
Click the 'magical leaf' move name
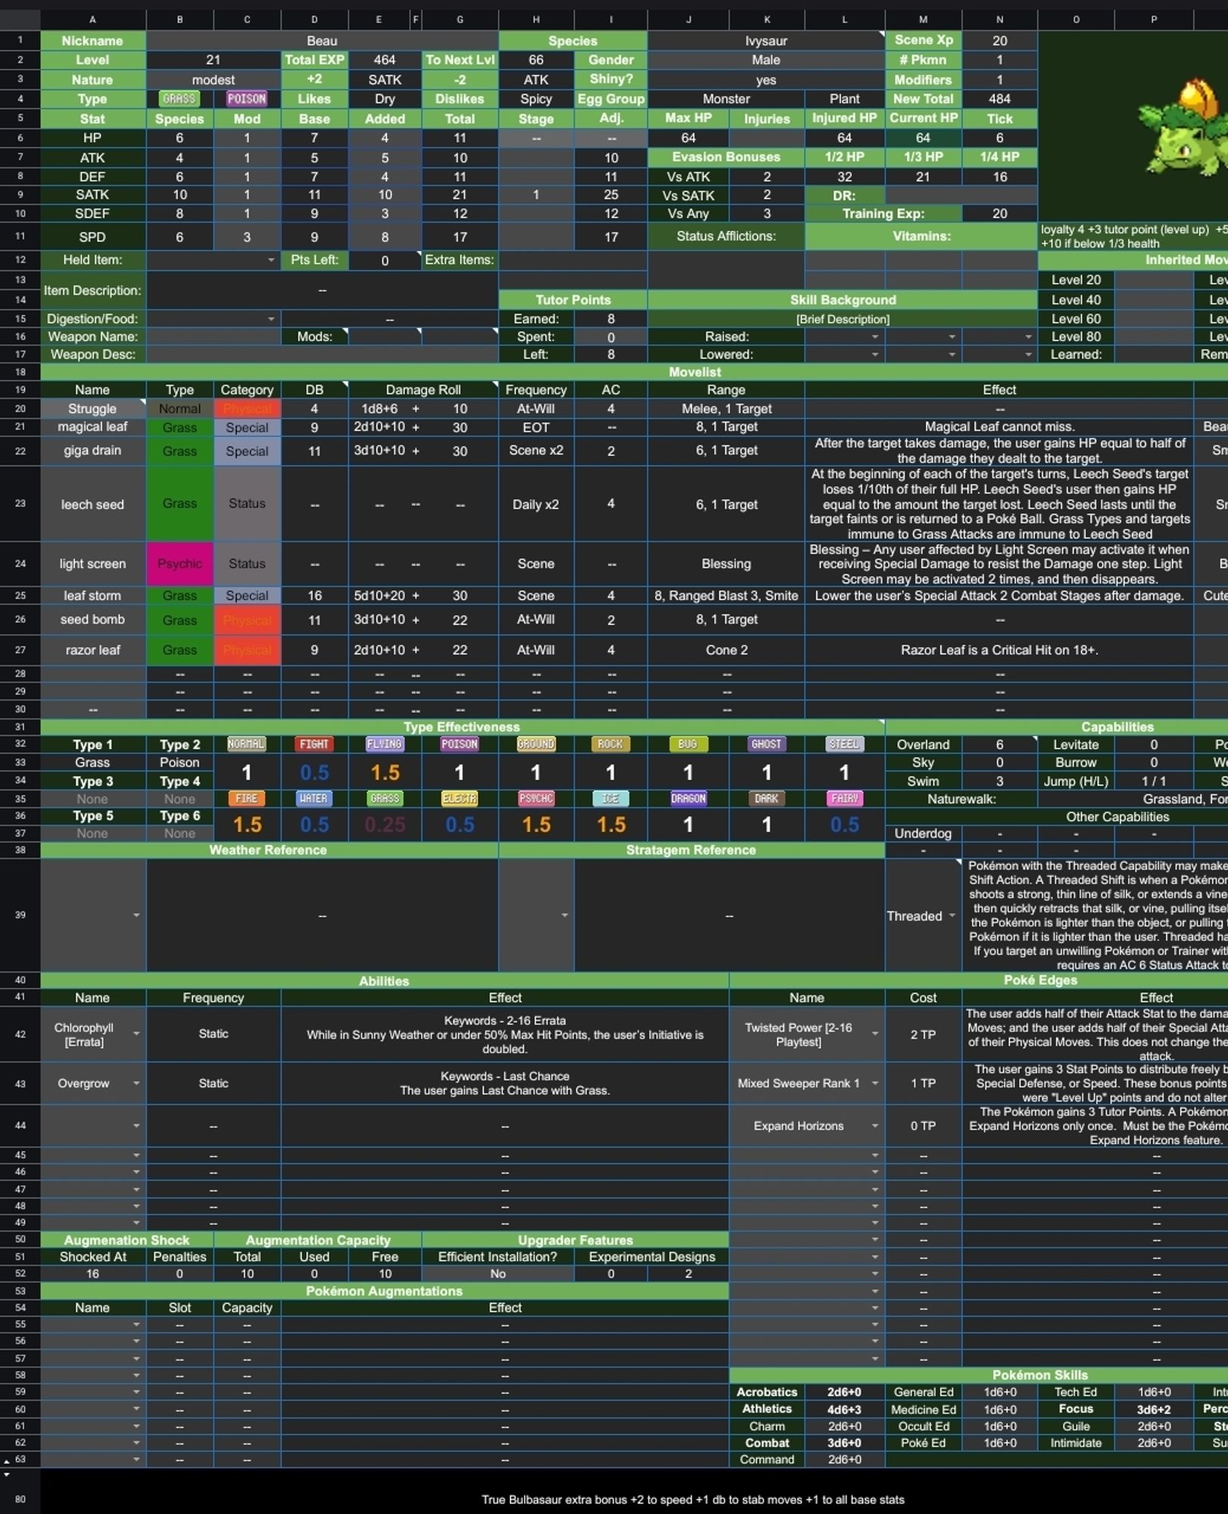tap(93, 427)
